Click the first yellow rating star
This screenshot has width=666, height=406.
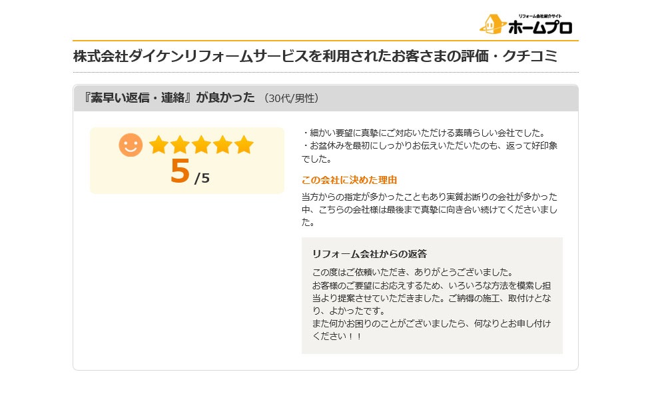click(159, 145)
